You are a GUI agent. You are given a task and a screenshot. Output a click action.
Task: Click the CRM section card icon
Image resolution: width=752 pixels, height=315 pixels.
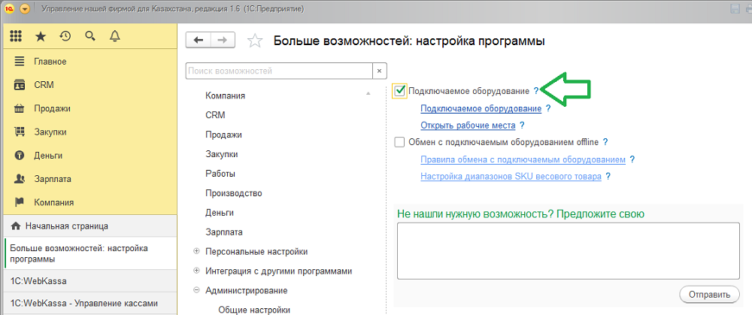20,85
